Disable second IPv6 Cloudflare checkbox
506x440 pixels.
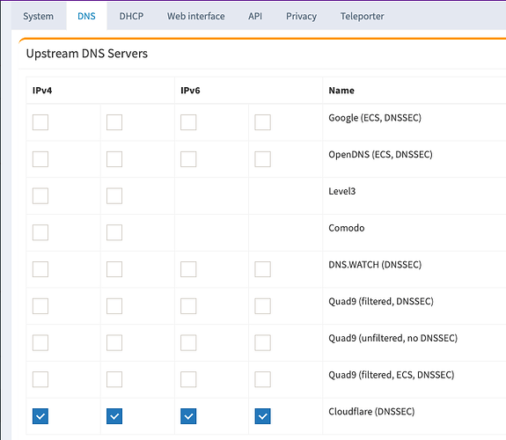263,416
